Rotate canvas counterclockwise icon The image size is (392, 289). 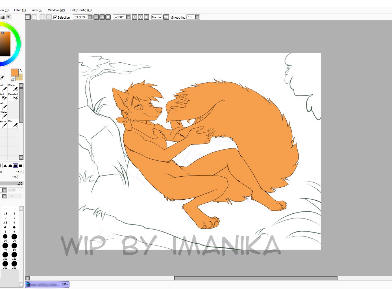pos(134,17)
